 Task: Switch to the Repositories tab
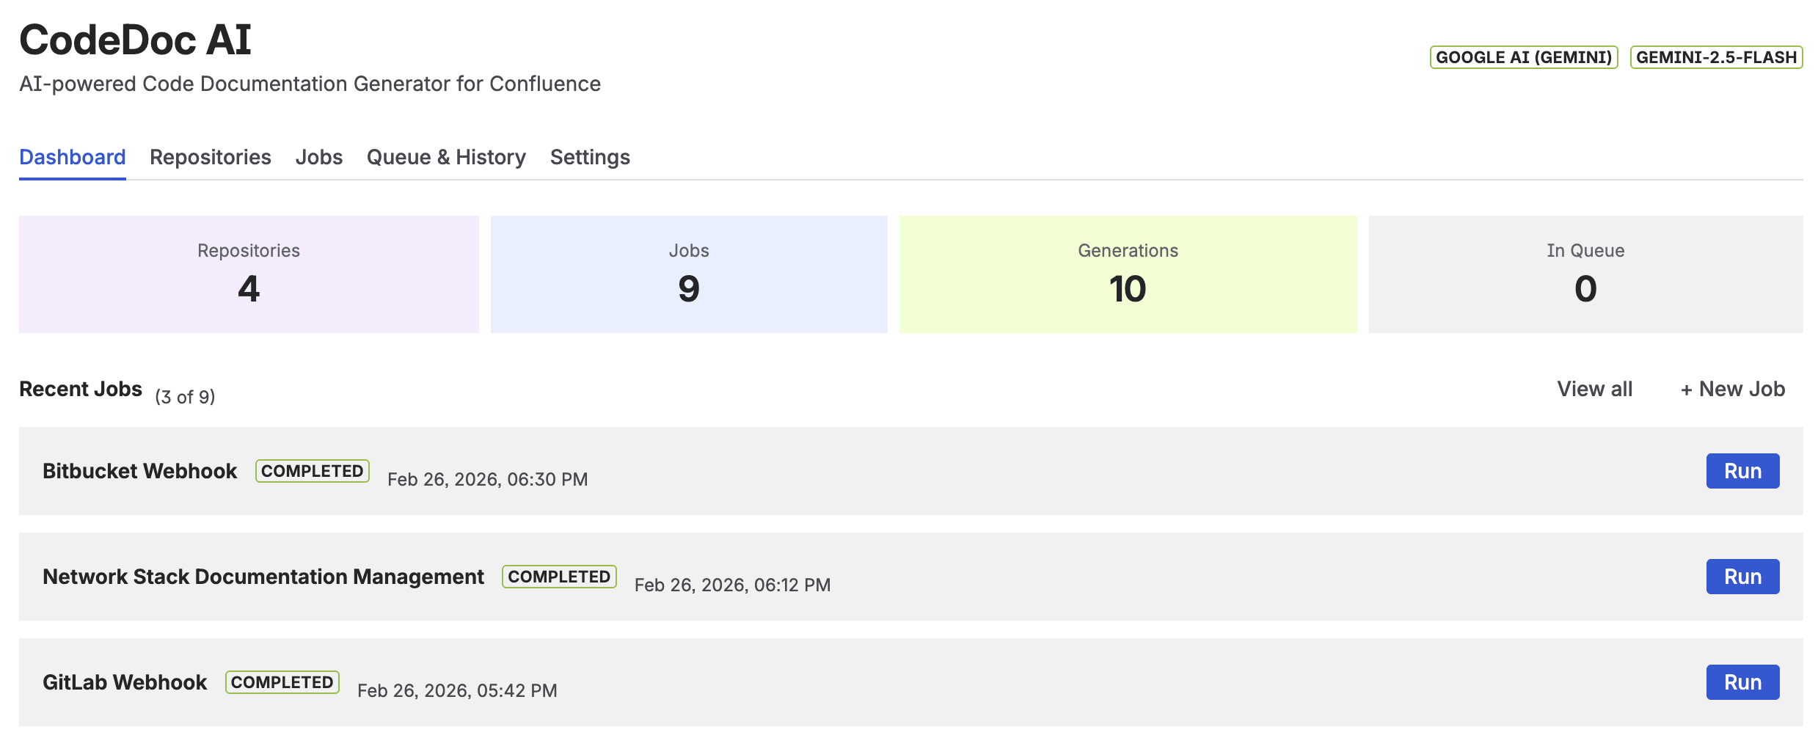click(x=210, y=156)
